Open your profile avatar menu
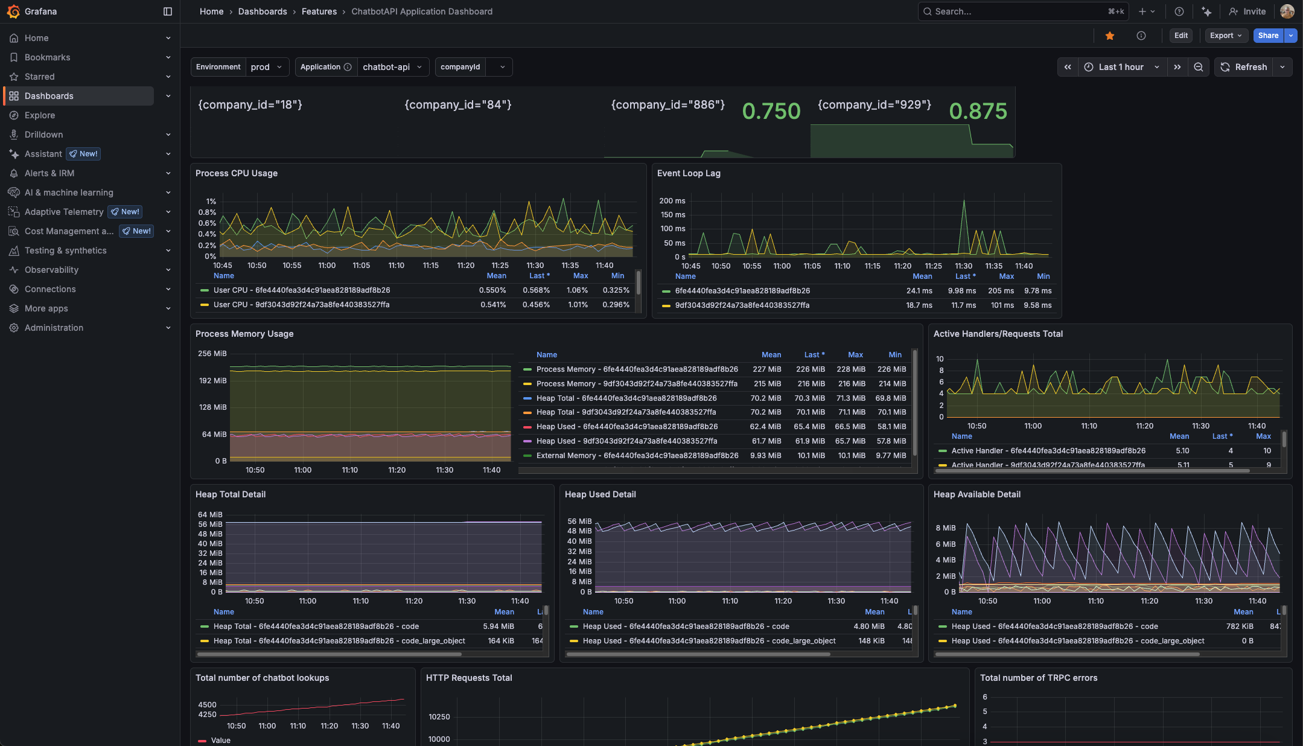Screen dimensions: 1303x746 pyautogui.click(x=1287, y=11)
